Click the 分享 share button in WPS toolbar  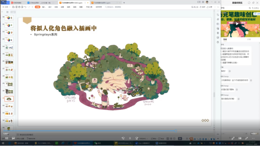tap(209, 7)
